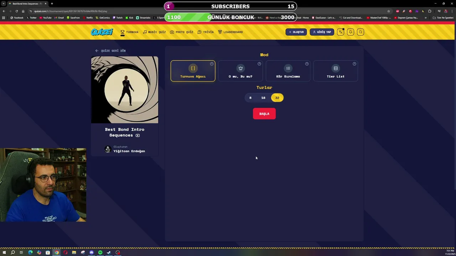This screenshot has height=256, width=456.
Task: Click the Bond gun barrel quiz thumbnail
Action: click(x=125, y=90)
